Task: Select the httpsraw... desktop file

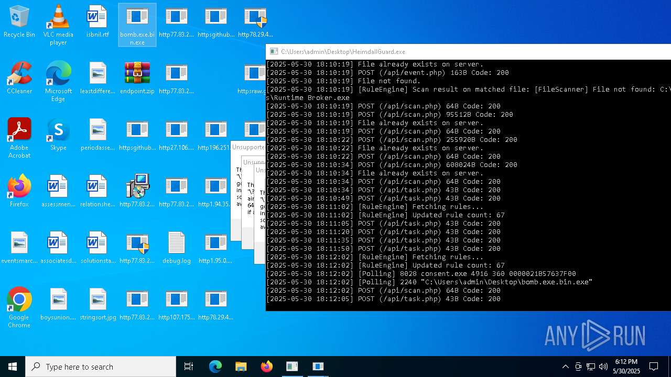Action: [x=252, y=79]
